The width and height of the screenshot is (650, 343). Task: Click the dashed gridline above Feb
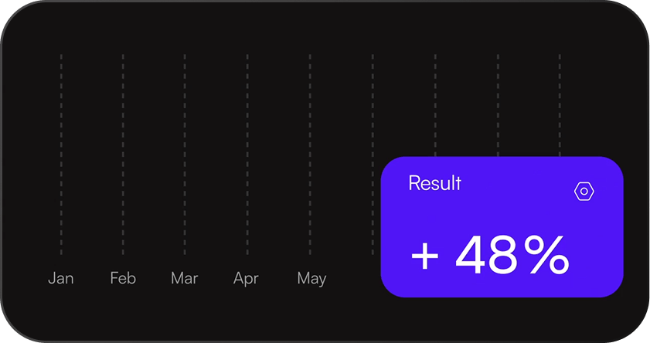coord(123,155)
